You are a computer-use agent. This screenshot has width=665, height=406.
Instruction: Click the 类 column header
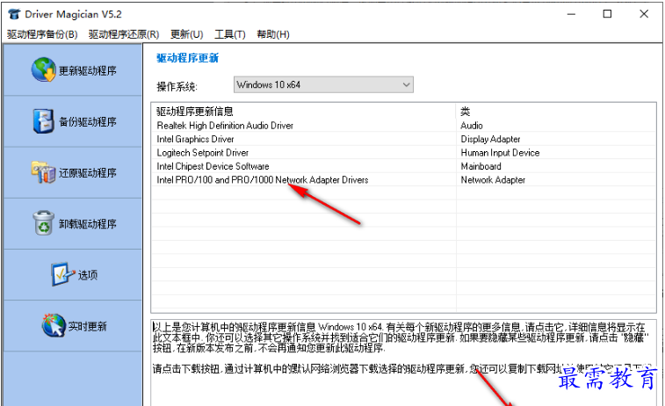coord(556,111)
